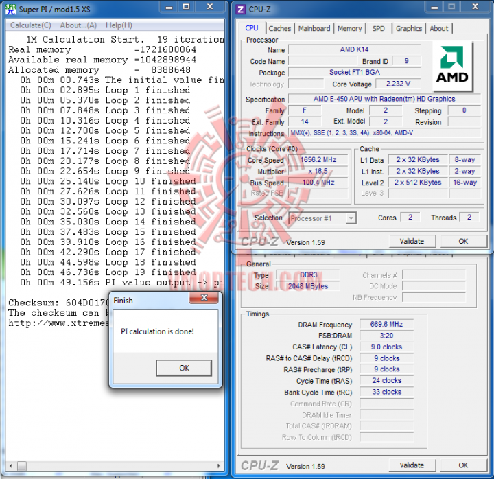Click the Package field Socket FT1 BGA
Screen dimensions: 494x479
pyautogui.click(x=355, y=72)
